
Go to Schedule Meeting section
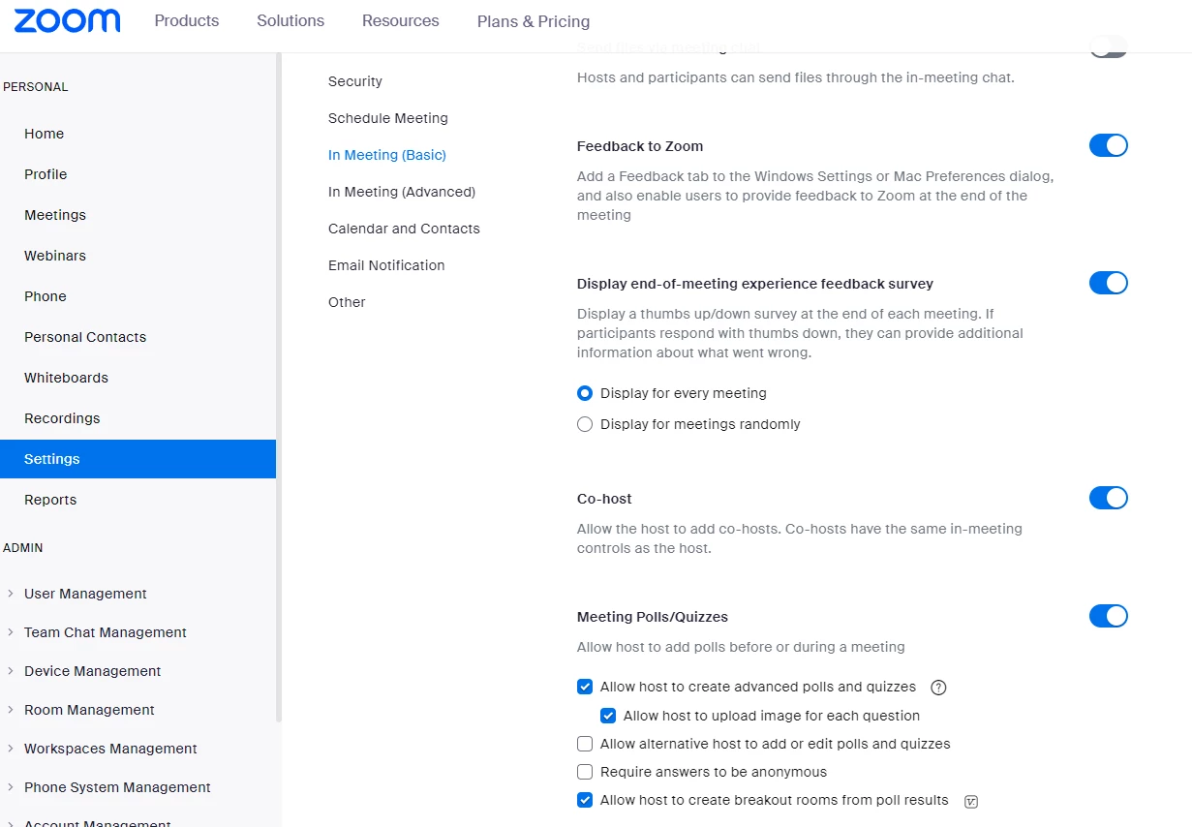pos(388,118)
